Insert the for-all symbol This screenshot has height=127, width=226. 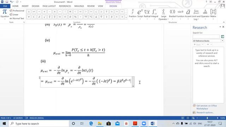(29, 17)
